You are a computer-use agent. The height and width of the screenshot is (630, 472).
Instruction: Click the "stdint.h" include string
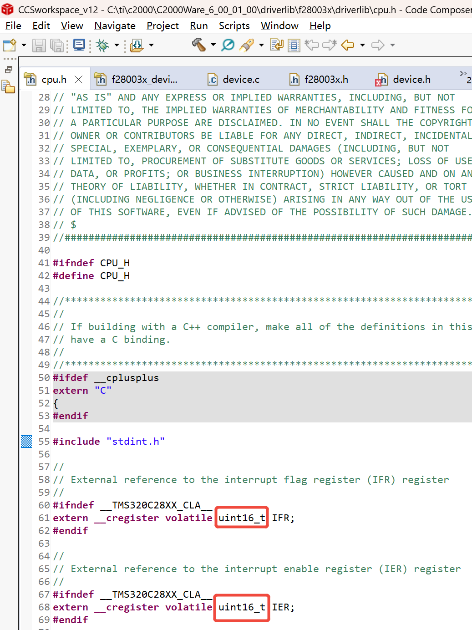136,442
